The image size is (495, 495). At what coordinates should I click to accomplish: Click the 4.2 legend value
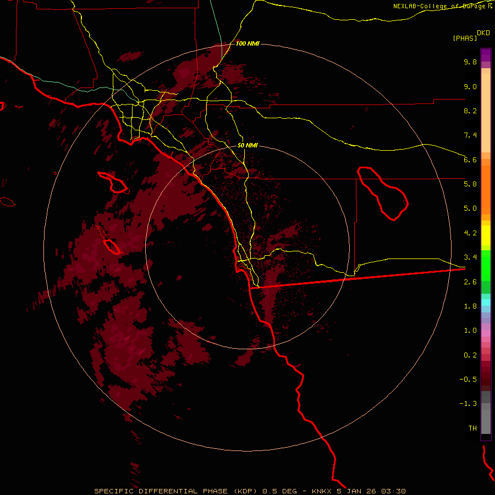[470, 233]
